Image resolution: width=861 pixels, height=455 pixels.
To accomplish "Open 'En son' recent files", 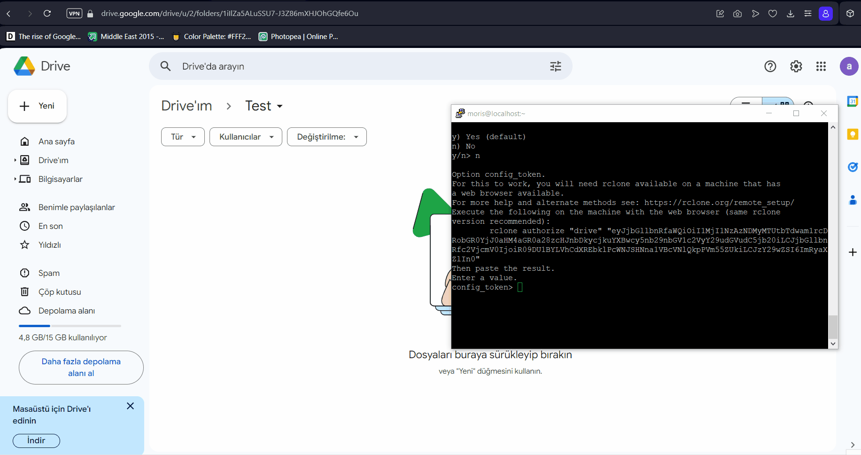I will coord(50,226).
